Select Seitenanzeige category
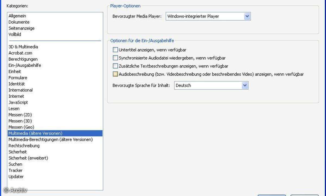Image resolution: width=326 pixels, height=196 pixels. 21,28
